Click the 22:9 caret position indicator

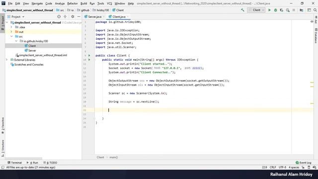[x=264, y=168]
